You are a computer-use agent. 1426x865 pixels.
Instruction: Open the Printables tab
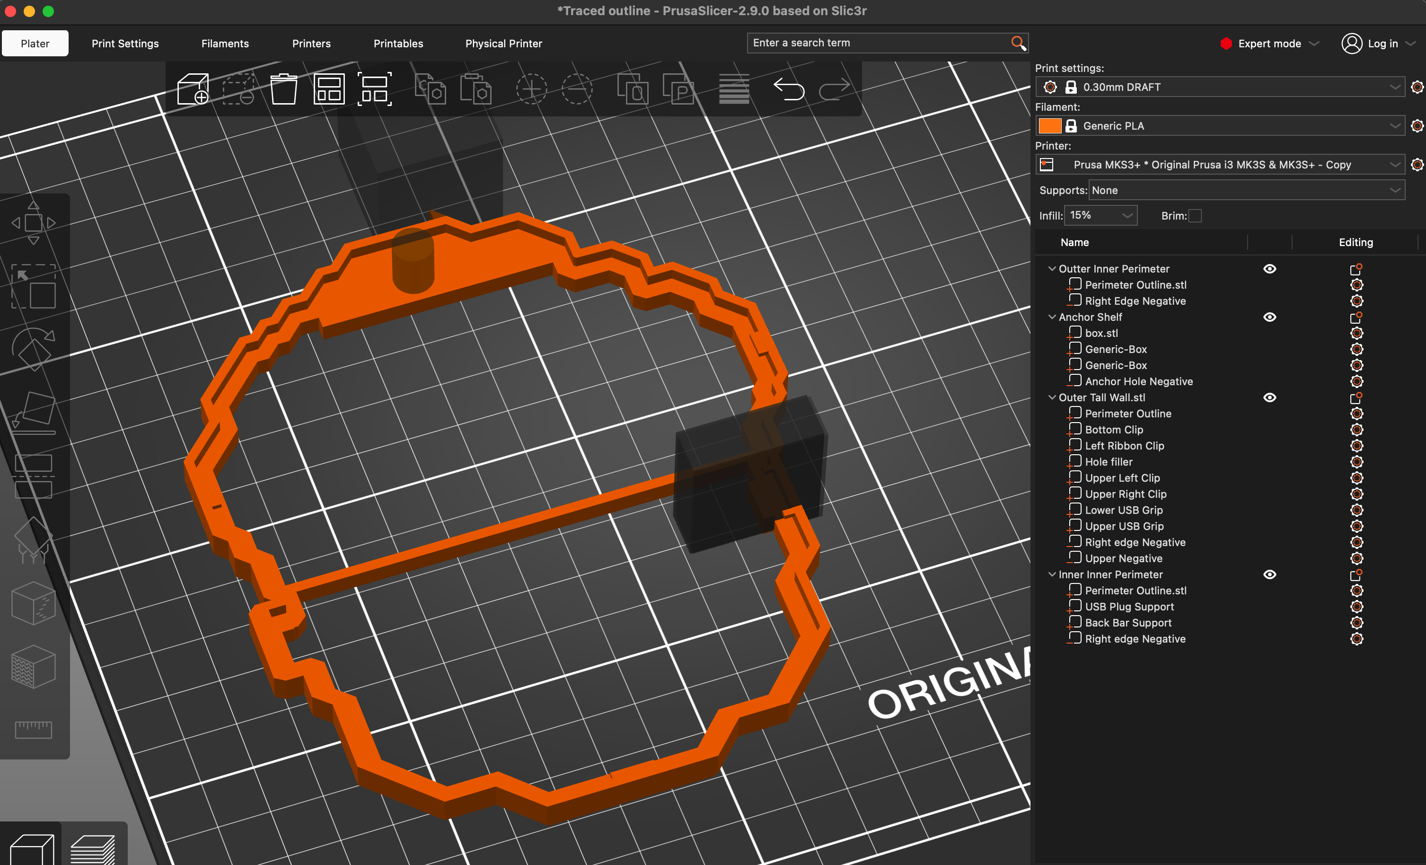398,44
